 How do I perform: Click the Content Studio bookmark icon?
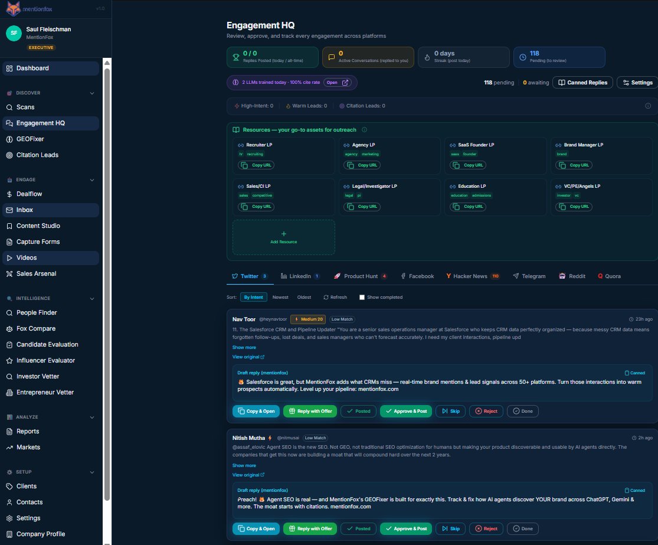tap(9, 226)
